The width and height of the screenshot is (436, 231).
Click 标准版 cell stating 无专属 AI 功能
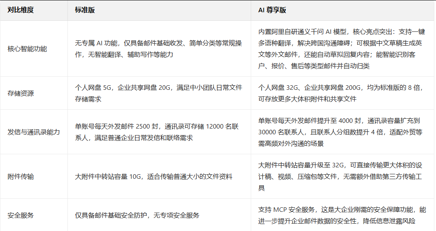click(158, 49)
